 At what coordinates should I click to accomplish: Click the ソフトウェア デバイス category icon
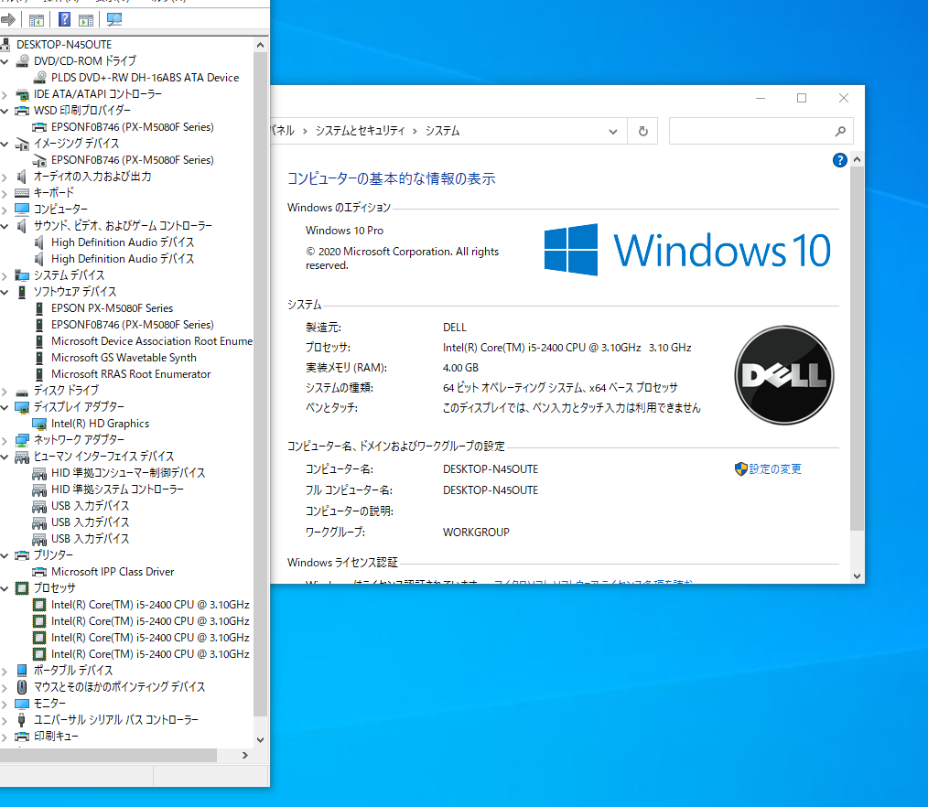[22, 292]
